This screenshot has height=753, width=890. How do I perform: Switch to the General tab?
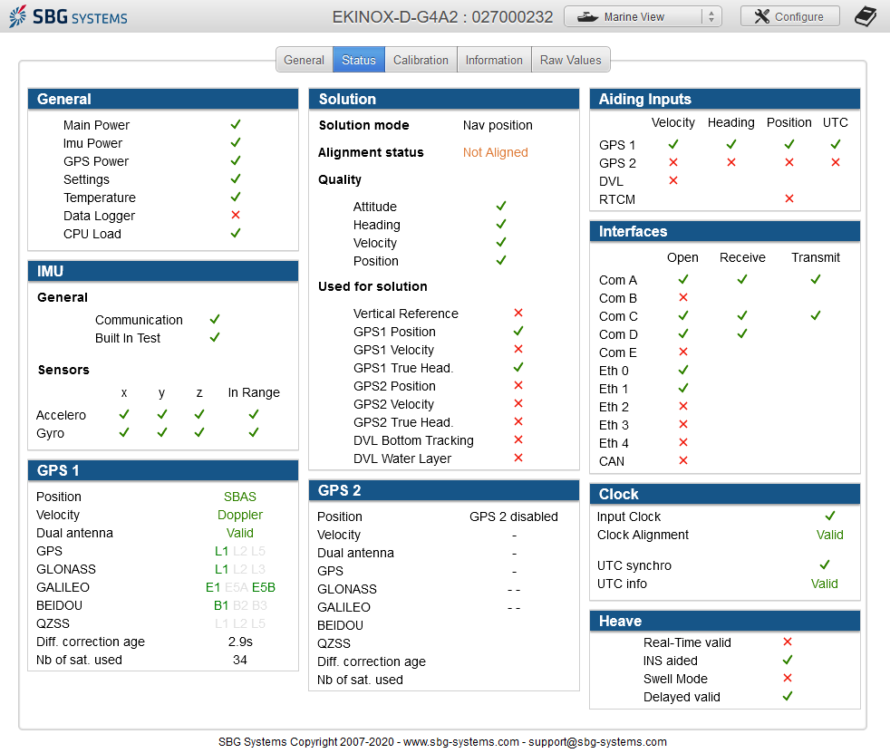[x=305, y=60]
